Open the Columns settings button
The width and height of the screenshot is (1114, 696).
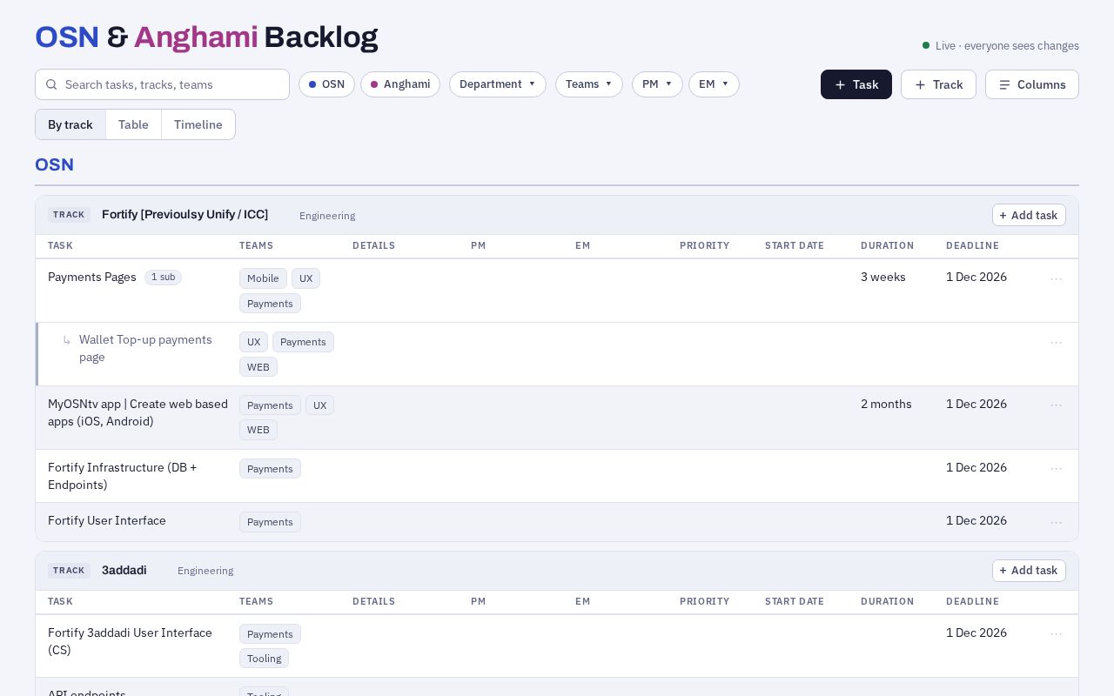pos(1032,84)
